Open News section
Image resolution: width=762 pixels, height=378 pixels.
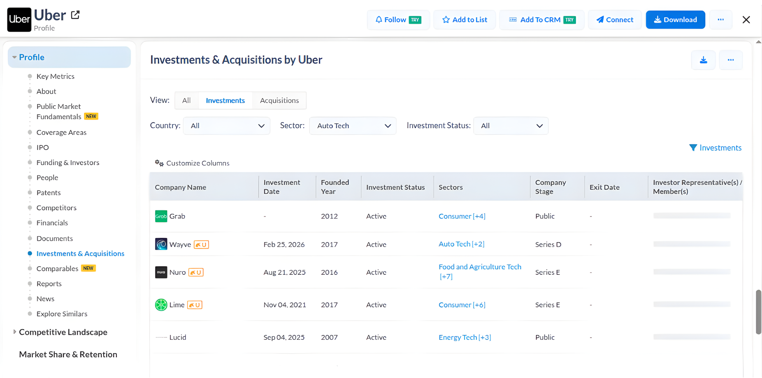click(x=45, y=299)
